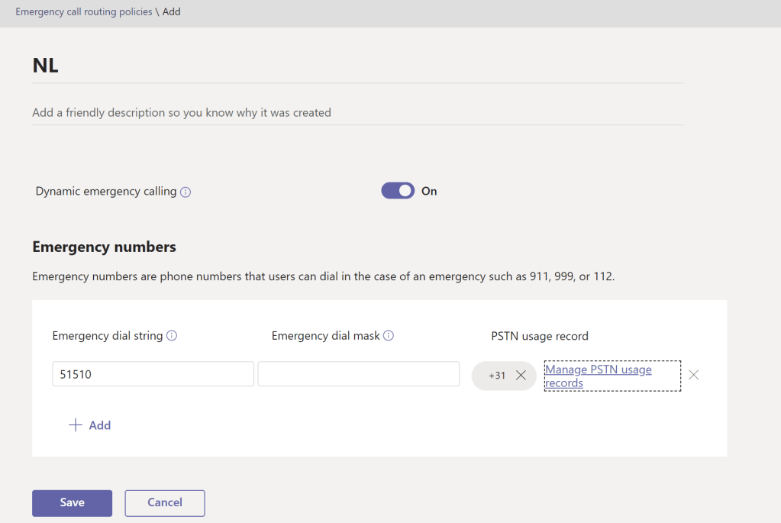Click the NL policy name field
781x523 pixels.
[x=357, y=66]
